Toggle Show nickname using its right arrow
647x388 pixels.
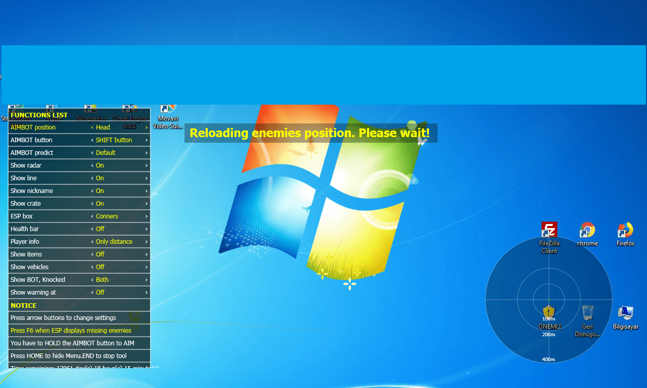click(146, 191)
